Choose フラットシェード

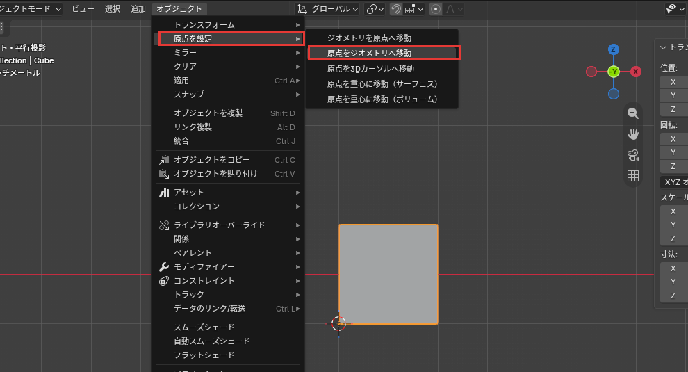229,355
